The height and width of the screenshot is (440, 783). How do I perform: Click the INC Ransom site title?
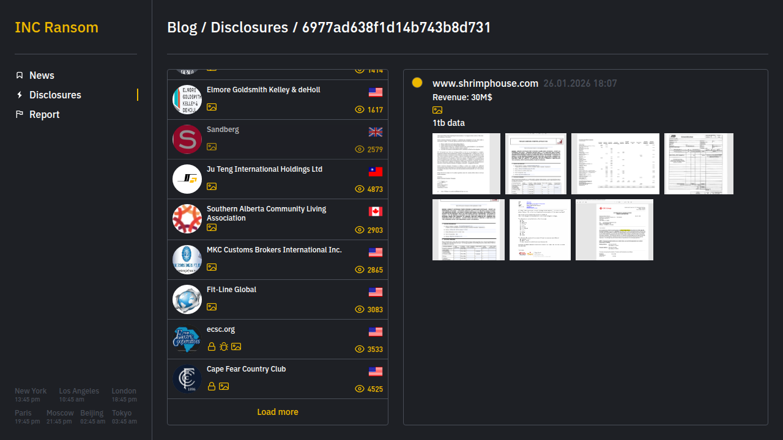point(56,28)
